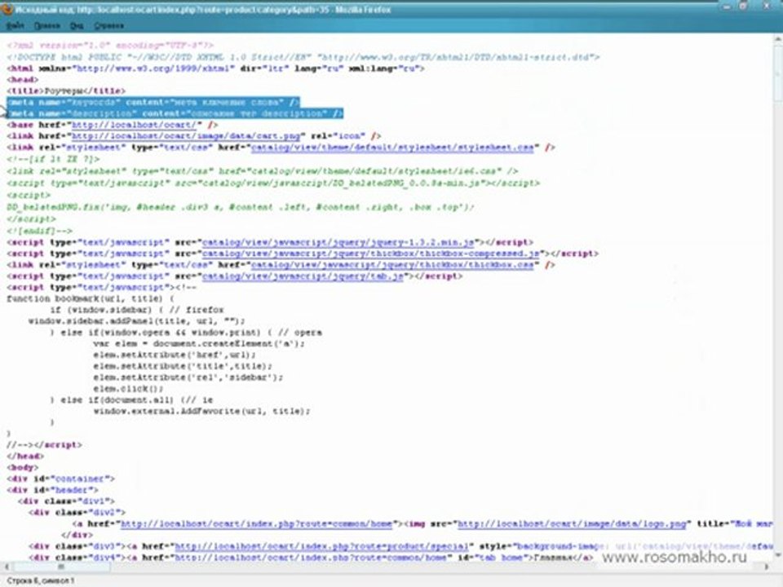
Task: Click the horizontal scrollbar thumb
Action: click(61, 567)
